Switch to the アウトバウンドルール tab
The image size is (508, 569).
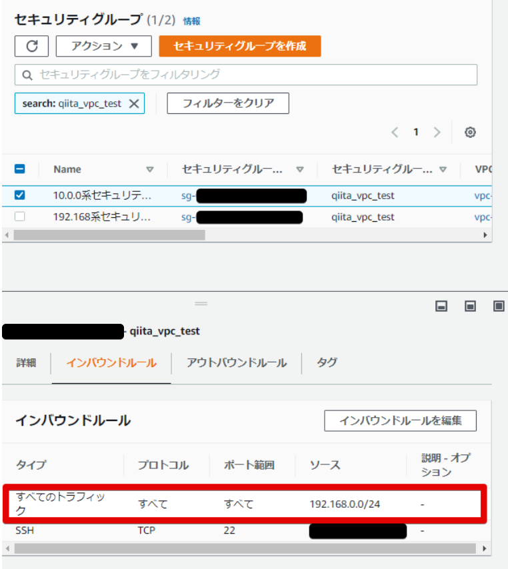237,363
